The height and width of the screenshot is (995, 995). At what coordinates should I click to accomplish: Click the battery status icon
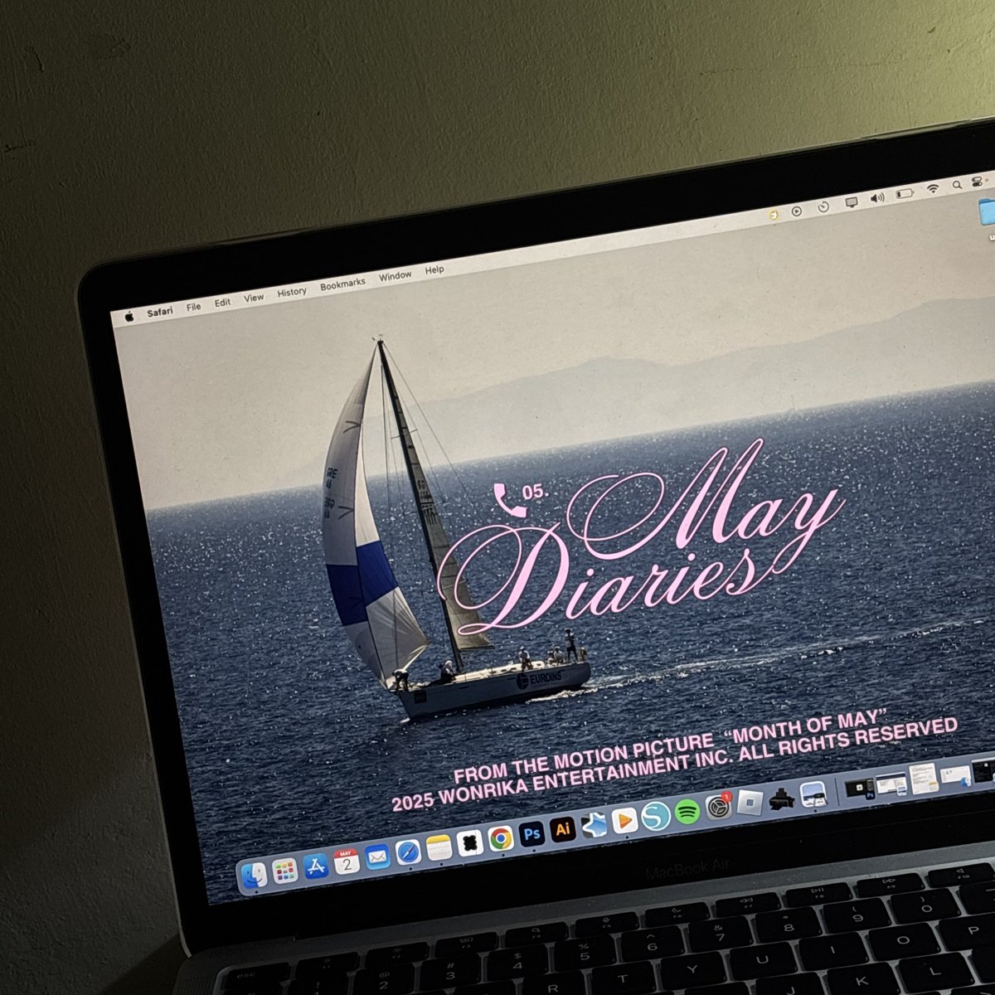(905, 193)
